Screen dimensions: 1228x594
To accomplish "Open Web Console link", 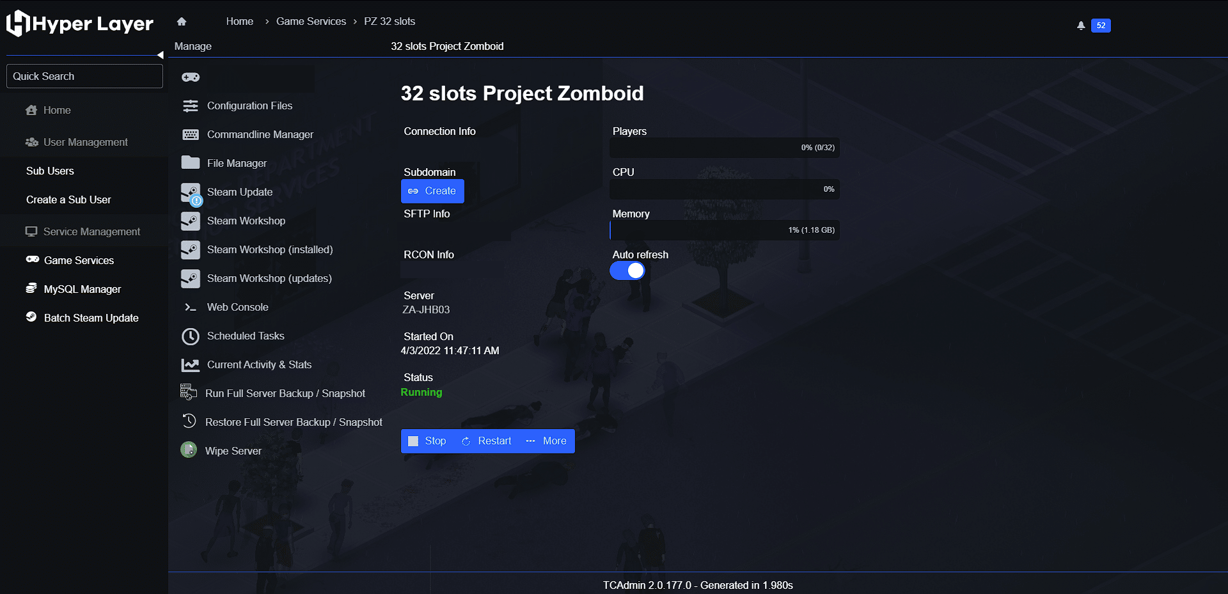I will (237, 307).
